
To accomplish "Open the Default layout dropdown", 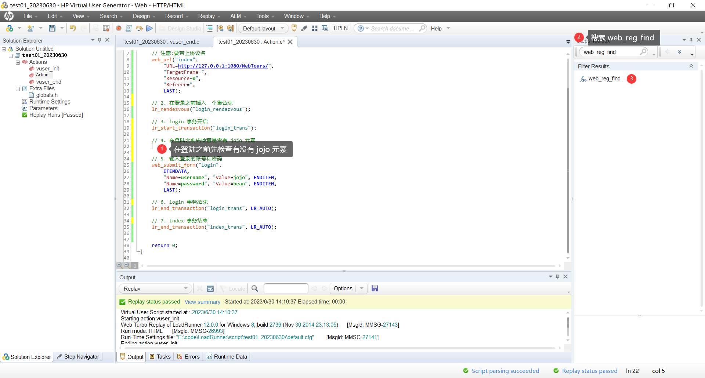I will coord(264,28).
